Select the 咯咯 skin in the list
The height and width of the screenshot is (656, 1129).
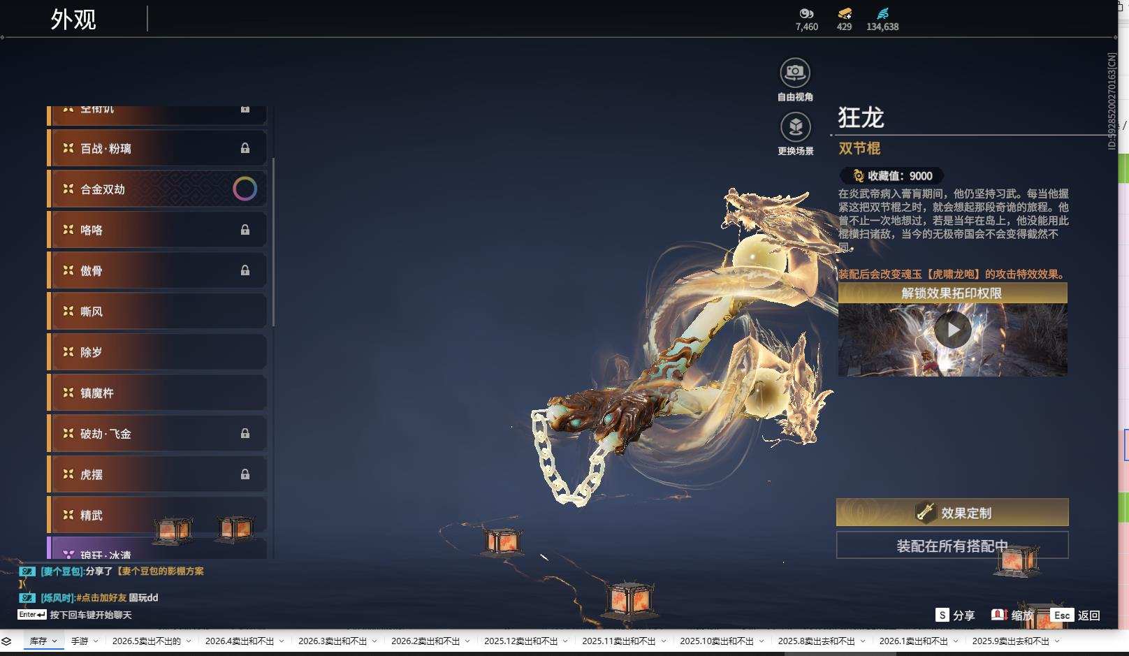[157, 230]
